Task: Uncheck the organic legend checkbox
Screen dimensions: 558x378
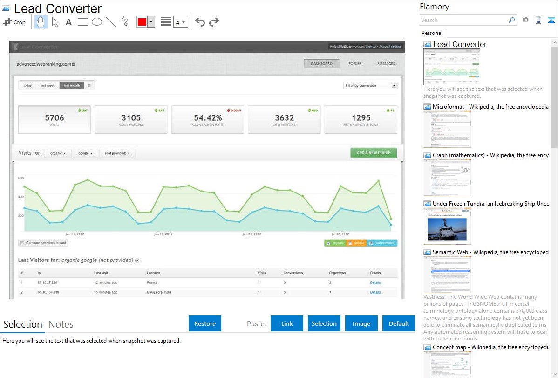Action: (x=328, y=243)
